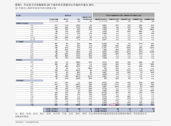Click the '1119-1125' column header
Image resolution: width=171 pixels, height=126 pixels.
(x=54, y=19)
